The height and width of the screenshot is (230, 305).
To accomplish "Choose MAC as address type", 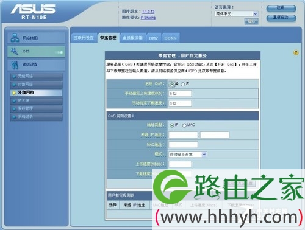I will (x=184, y=125).
